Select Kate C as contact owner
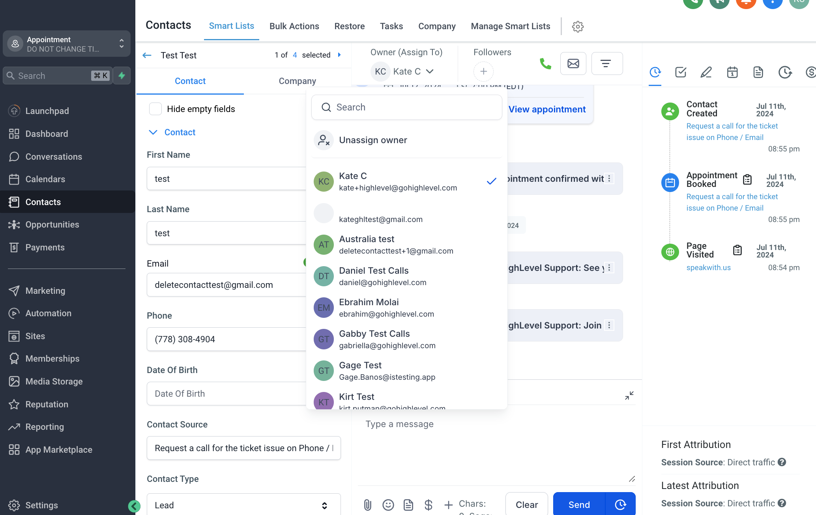816x515 pixels. click(398, 181)
